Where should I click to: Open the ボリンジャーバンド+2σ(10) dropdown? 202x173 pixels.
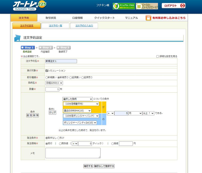80,122
